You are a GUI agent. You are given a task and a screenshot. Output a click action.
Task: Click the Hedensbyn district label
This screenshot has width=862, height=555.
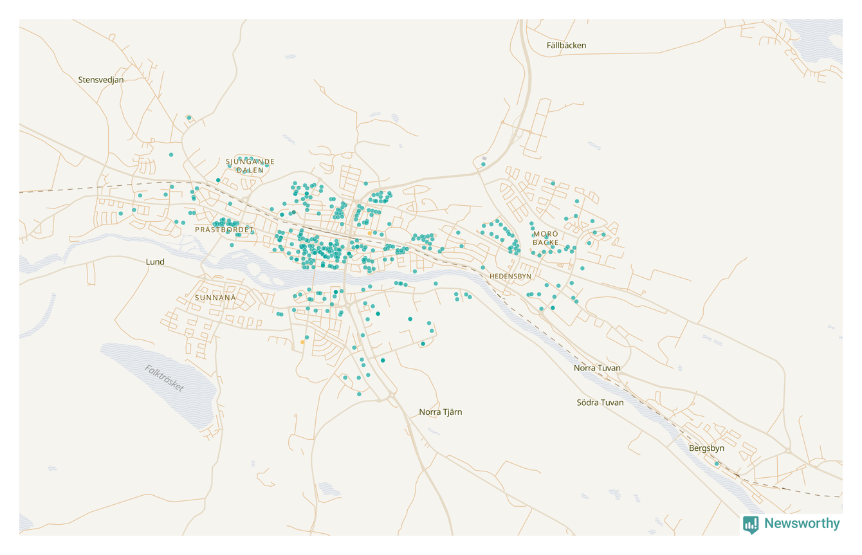click(x=511, y=276)
